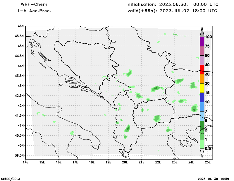The image size is (234, 181).
Task: Click the '22E' longitude axis label
Action: 158,162
